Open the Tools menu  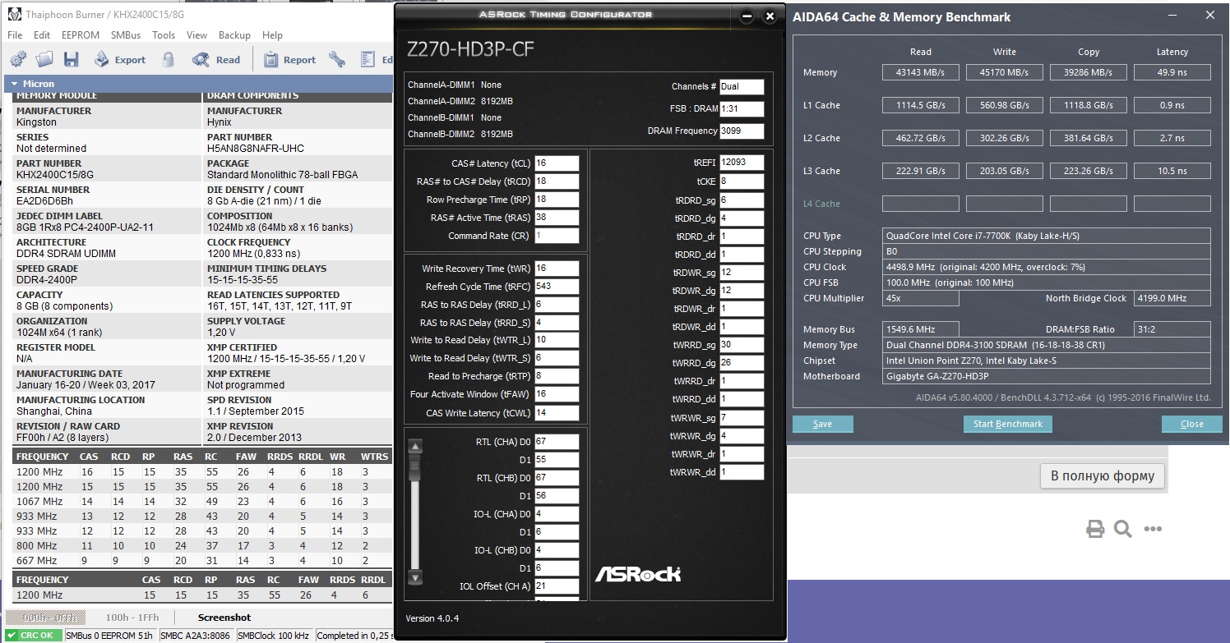pos(164,35)
